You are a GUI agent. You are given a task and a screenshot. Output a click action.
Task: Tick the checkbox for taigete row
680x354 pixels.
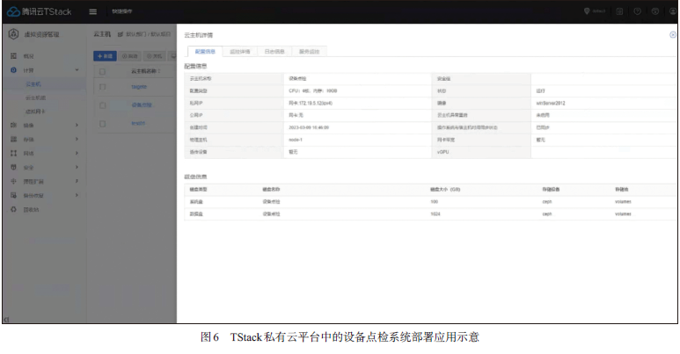(x=102, y=87)
